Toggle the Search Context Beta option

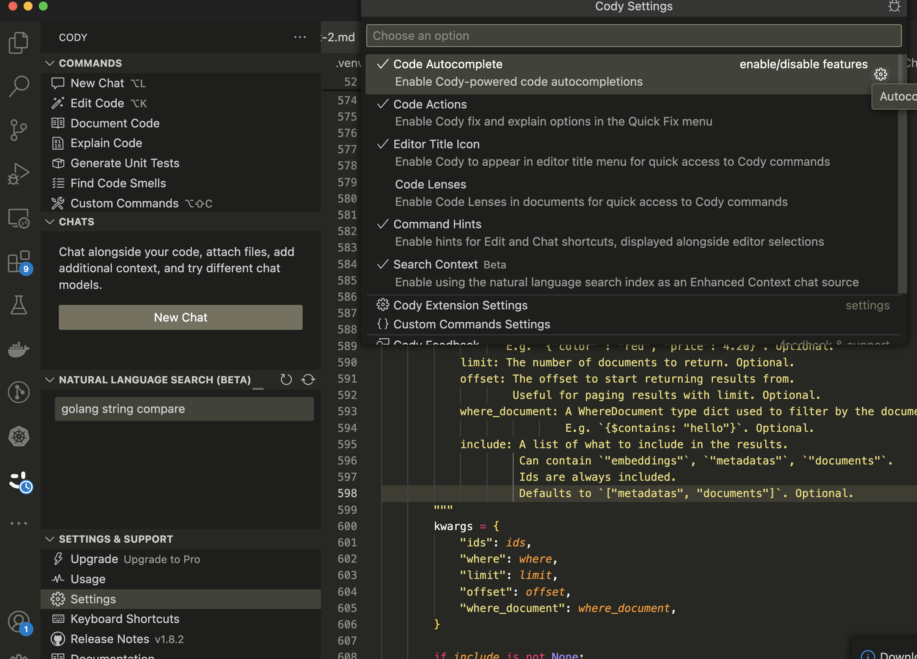pos(435,264)
